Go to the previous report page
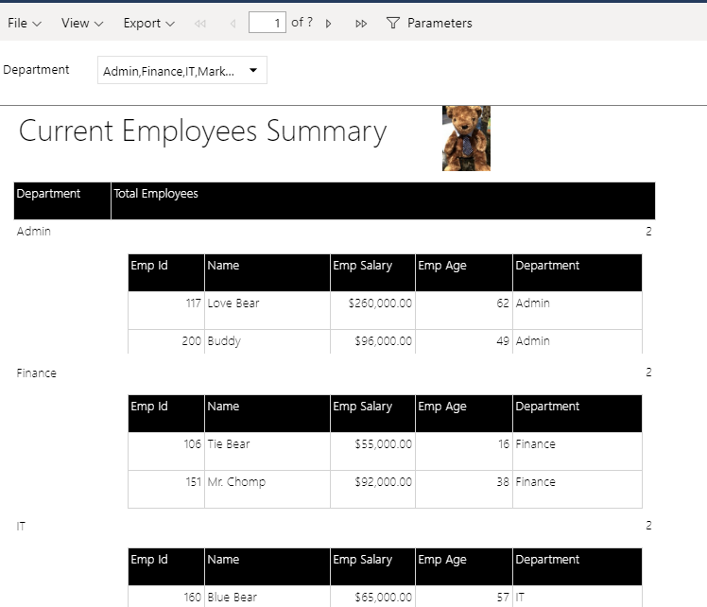Viewport: 707px width, 607px height. point(233,23)
